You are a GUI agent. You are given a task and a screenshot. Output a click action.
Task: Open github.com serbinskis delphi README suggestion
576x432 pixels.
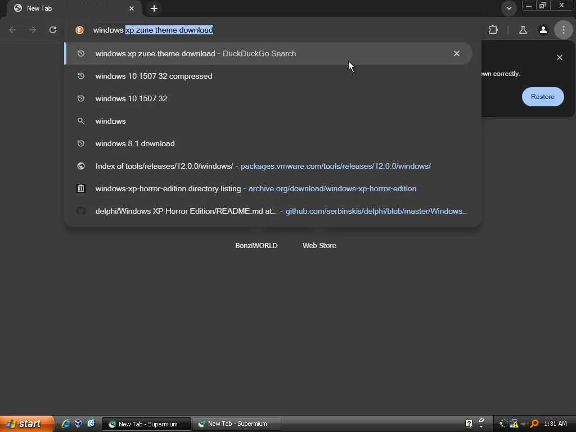268,211
